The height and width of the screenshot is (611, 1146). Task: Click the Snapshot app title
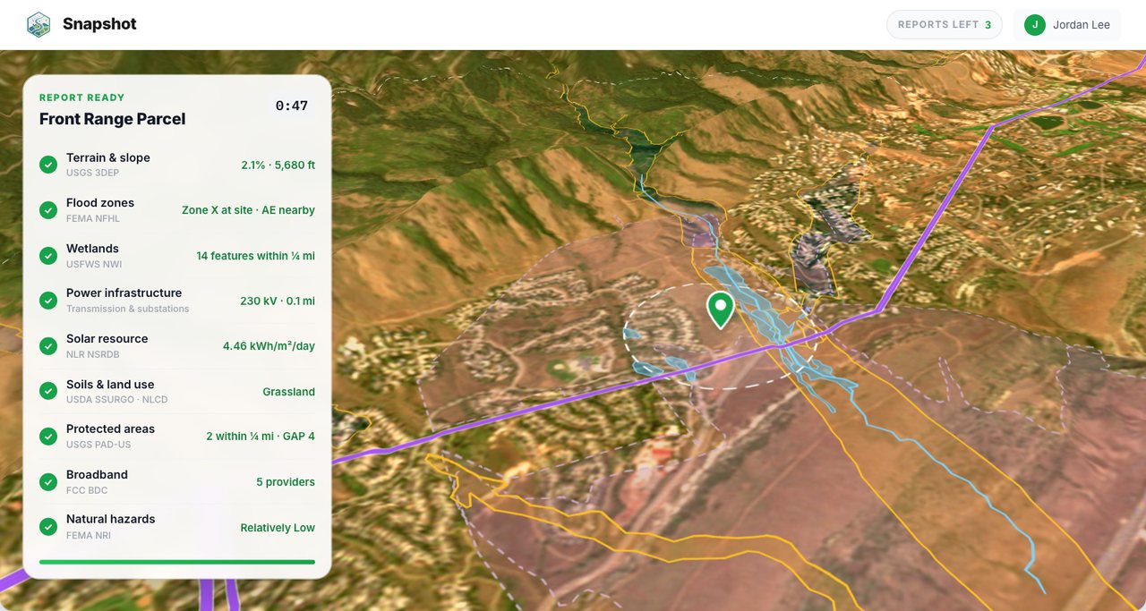[99, 24]
